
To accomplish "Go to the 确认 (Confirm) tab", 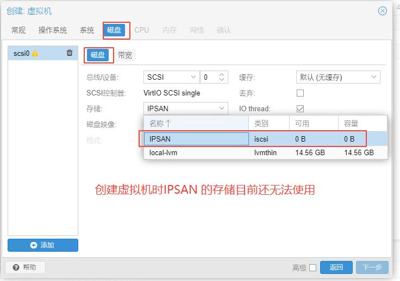I will pos(224,30).
